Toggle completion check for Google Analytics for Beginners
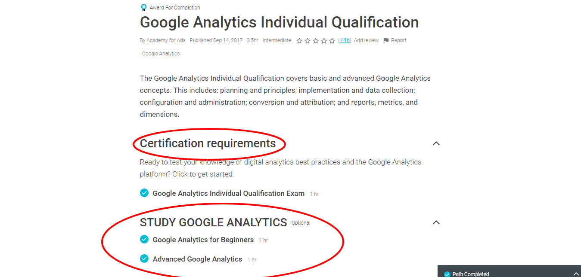 pyautogui.click(x=144, y=240)
